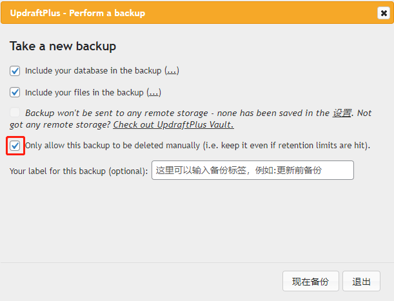Click the "Include your files in the backup" label
The height and width of the screenshot is (301, 394).
tap(84, 92)
